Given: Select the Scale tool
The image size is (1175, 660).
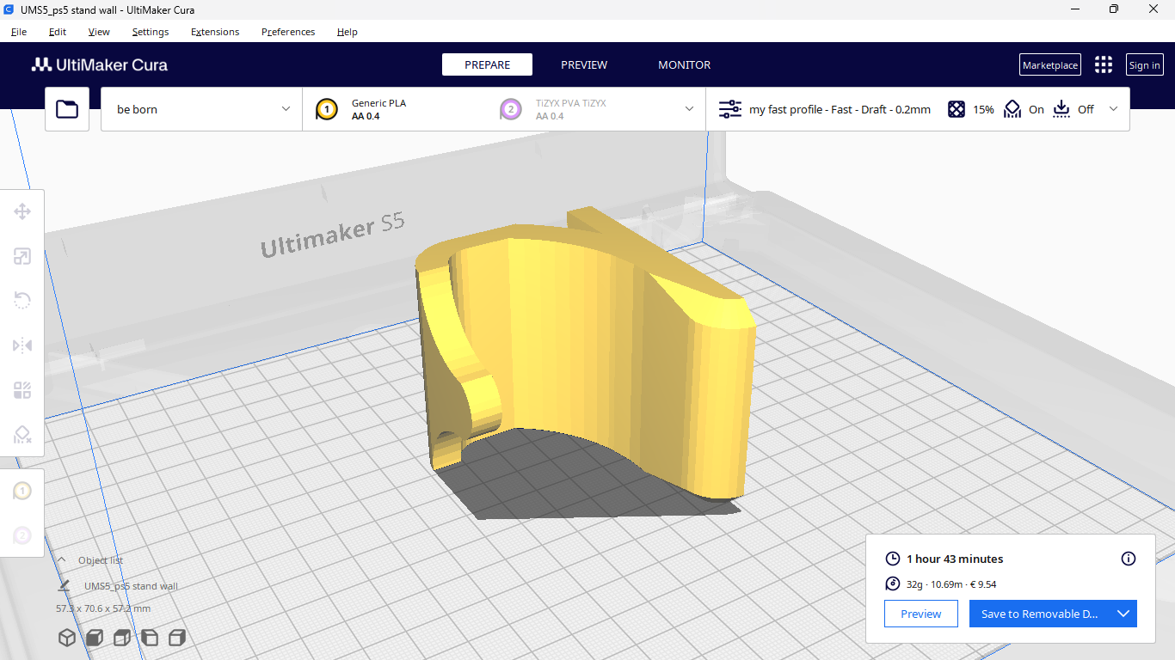Looking at the screenshot, I should coord(22,256).
